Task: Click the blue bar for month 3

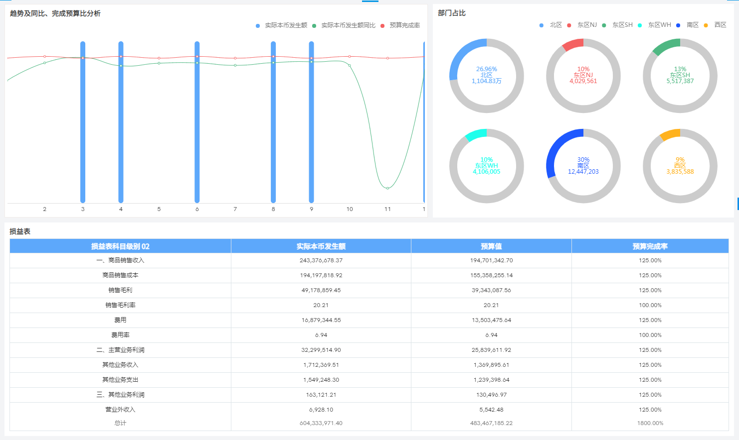Action: [83, 122]
